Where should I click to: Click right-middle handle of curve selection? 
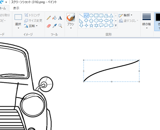pyautogui.click(x=139, y=71)
